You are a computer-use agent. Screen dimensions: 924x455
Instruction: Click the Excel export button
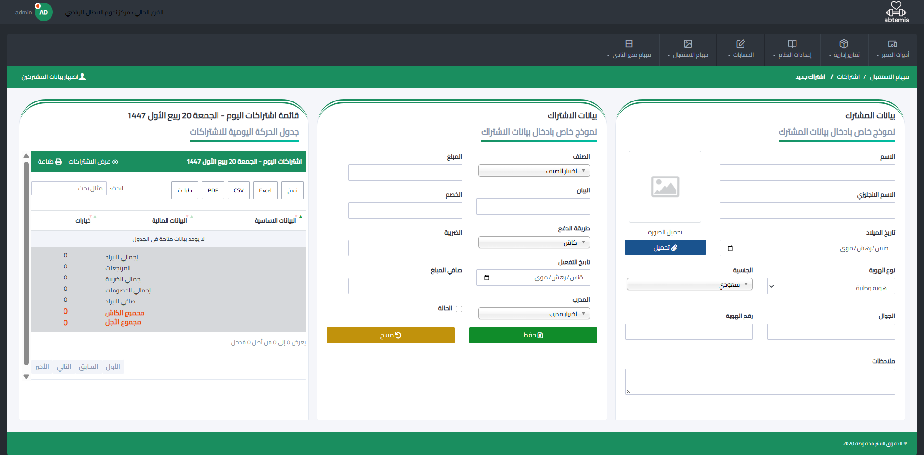(265, 190)
